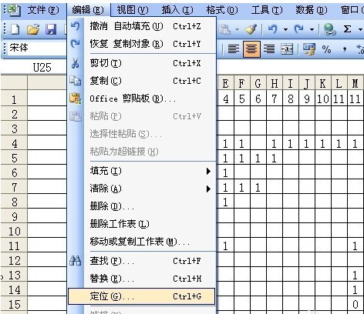Open Office 剪贴板(B) menu entry
The width and height of the screenshot is (364, 314).
click(142, 99)
